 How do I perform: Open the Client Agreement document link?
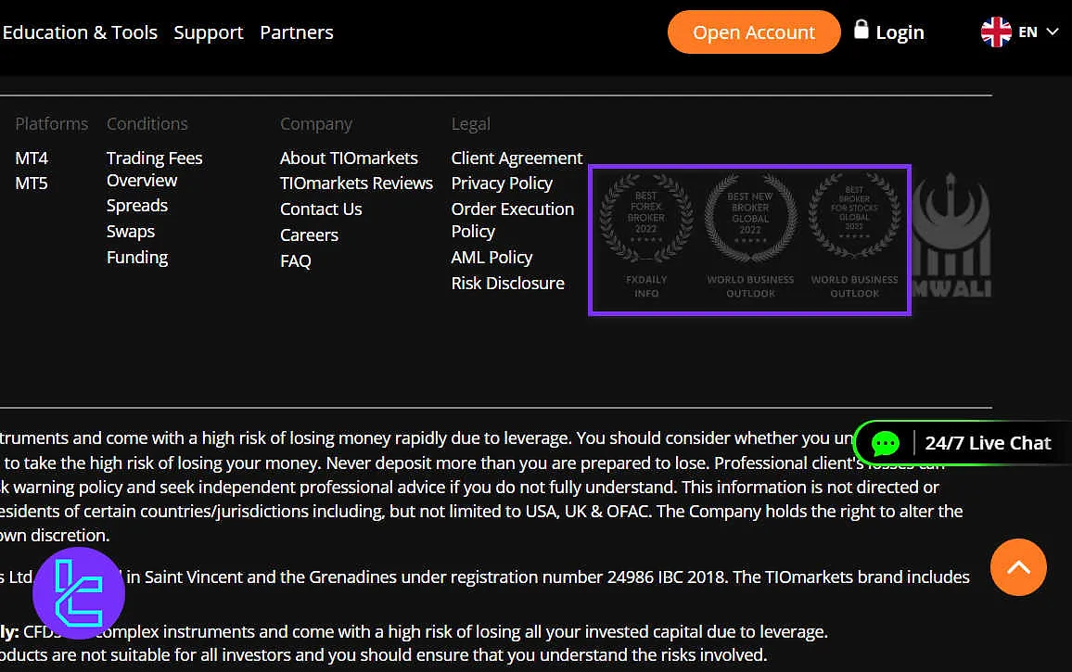tap(517, 158)
